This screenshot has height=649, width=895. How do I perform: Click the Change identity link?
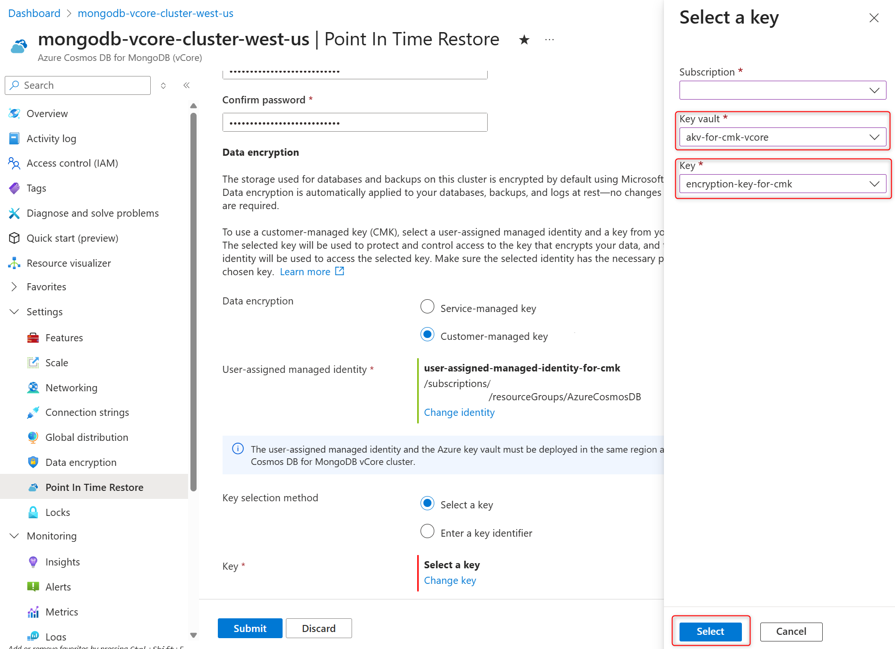459,412
